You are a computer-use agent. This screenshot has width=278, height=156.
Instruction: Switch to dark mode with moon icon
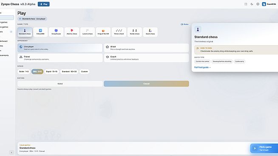tap(252, 4)
